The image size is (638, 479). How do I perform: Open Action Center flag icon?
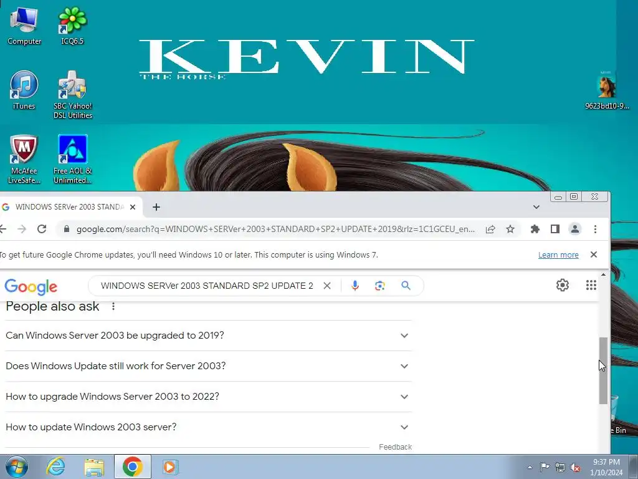(x=545, y=467)
